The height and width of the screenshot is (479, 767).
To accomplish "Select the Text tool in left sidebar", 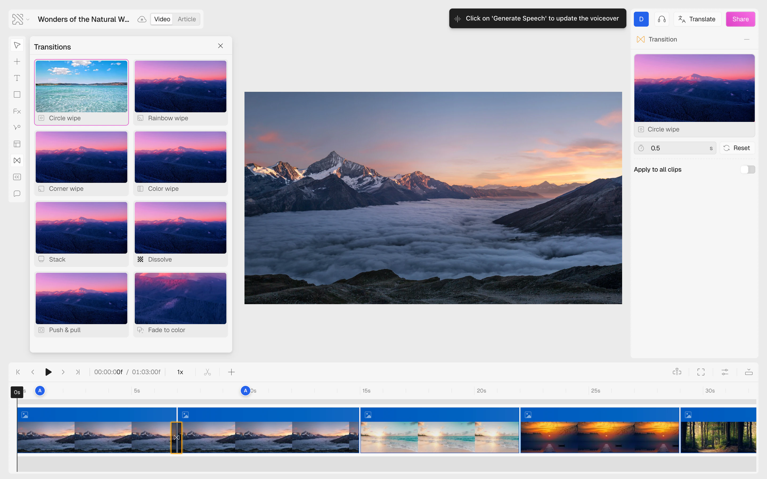I will tap(17, 78).
